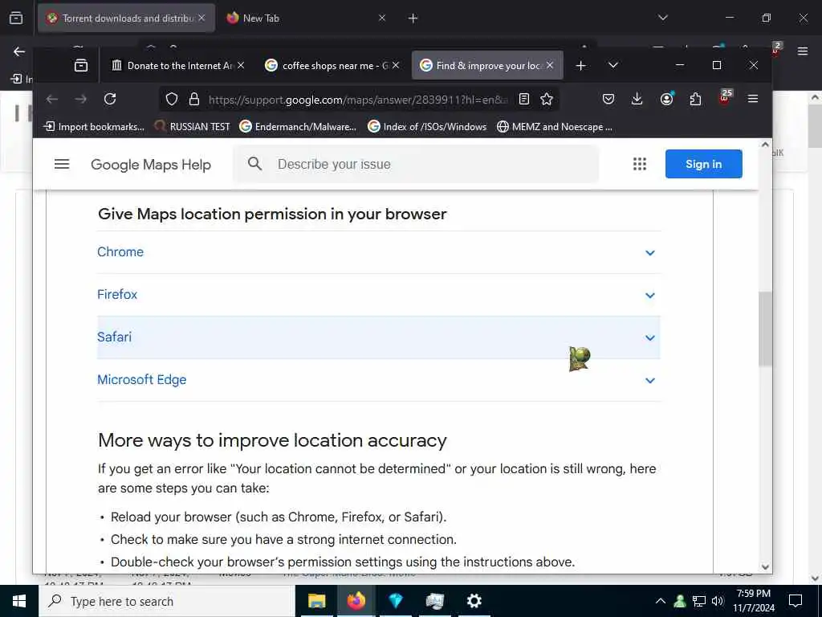
Task: Open the notification center
Action: pyautogui.click(x=796, y=601)
